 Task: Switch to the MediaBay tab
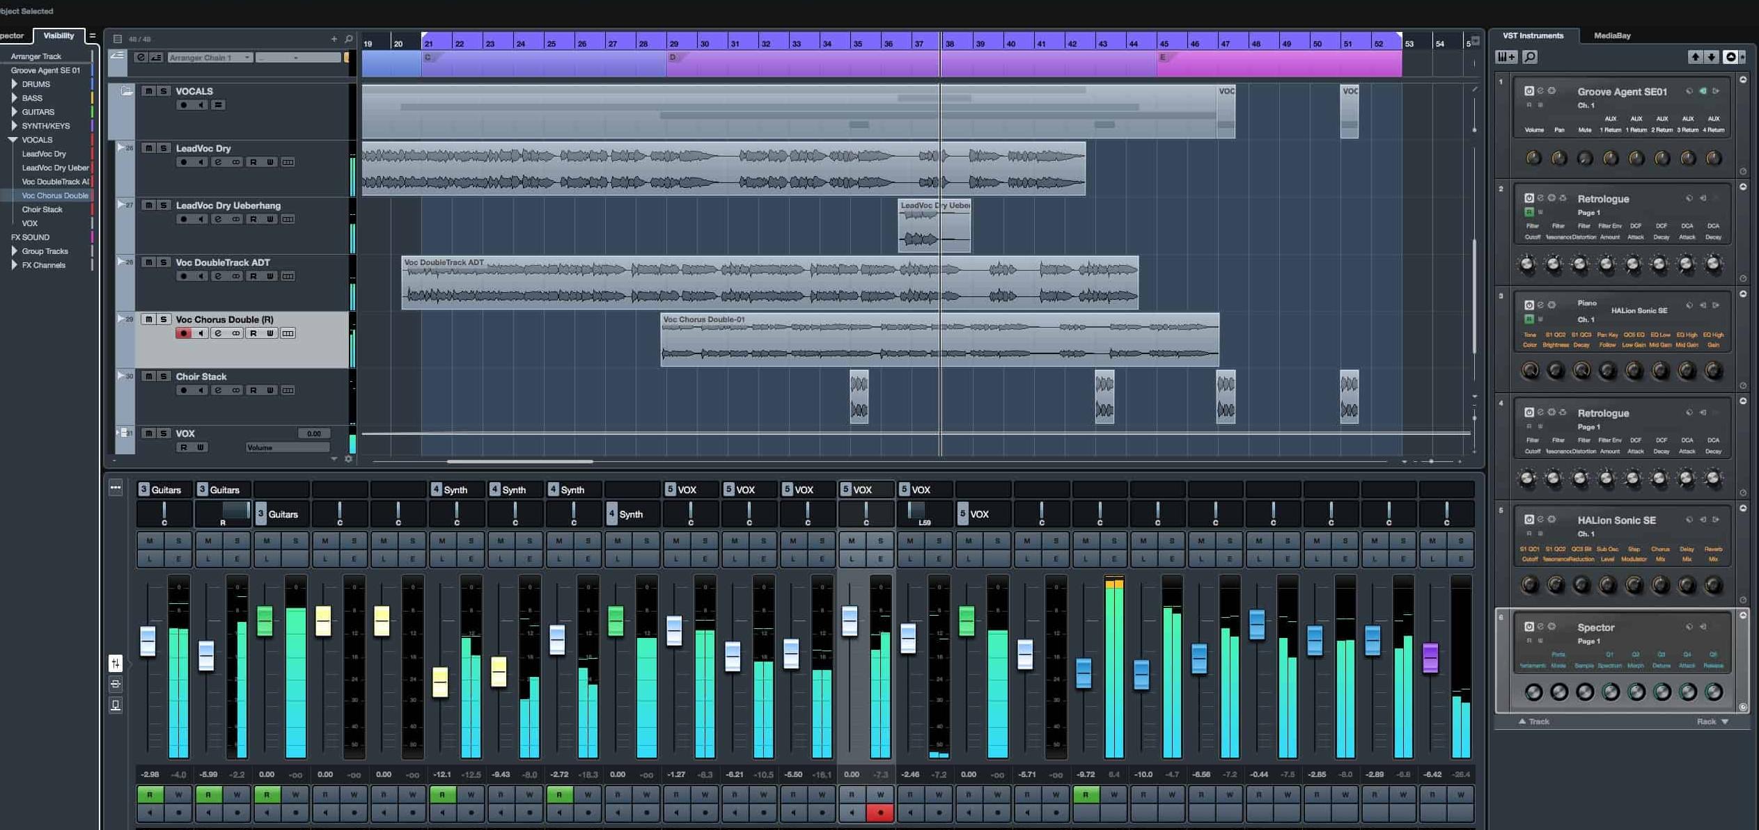pos(1612,35)
